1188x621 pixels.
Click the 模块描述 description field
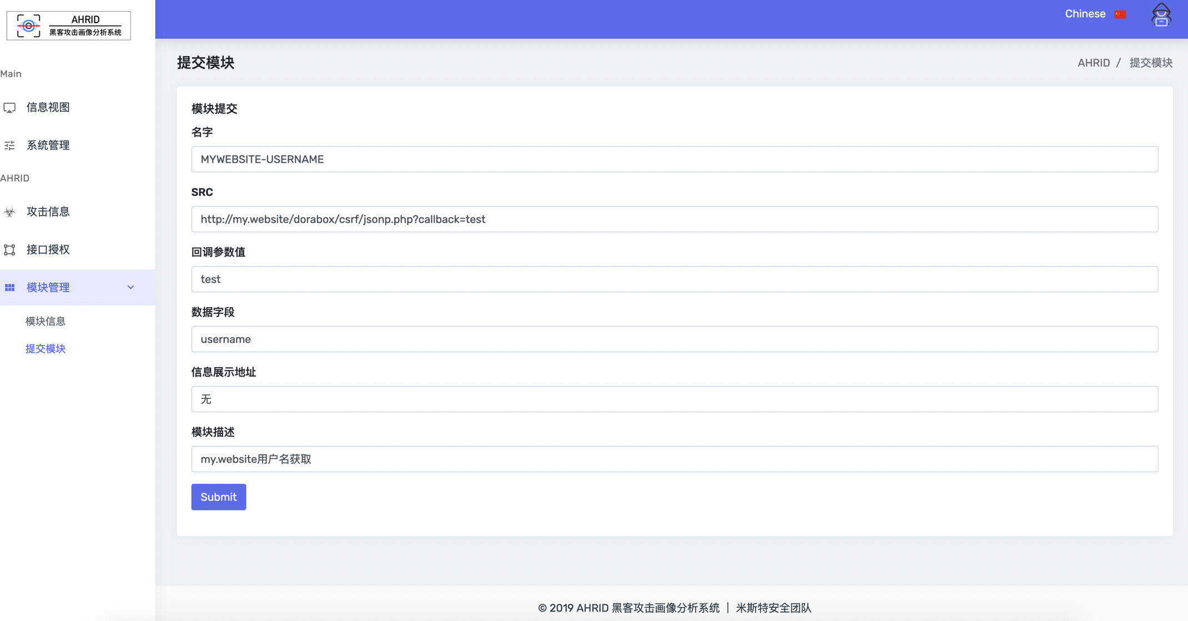674,459
